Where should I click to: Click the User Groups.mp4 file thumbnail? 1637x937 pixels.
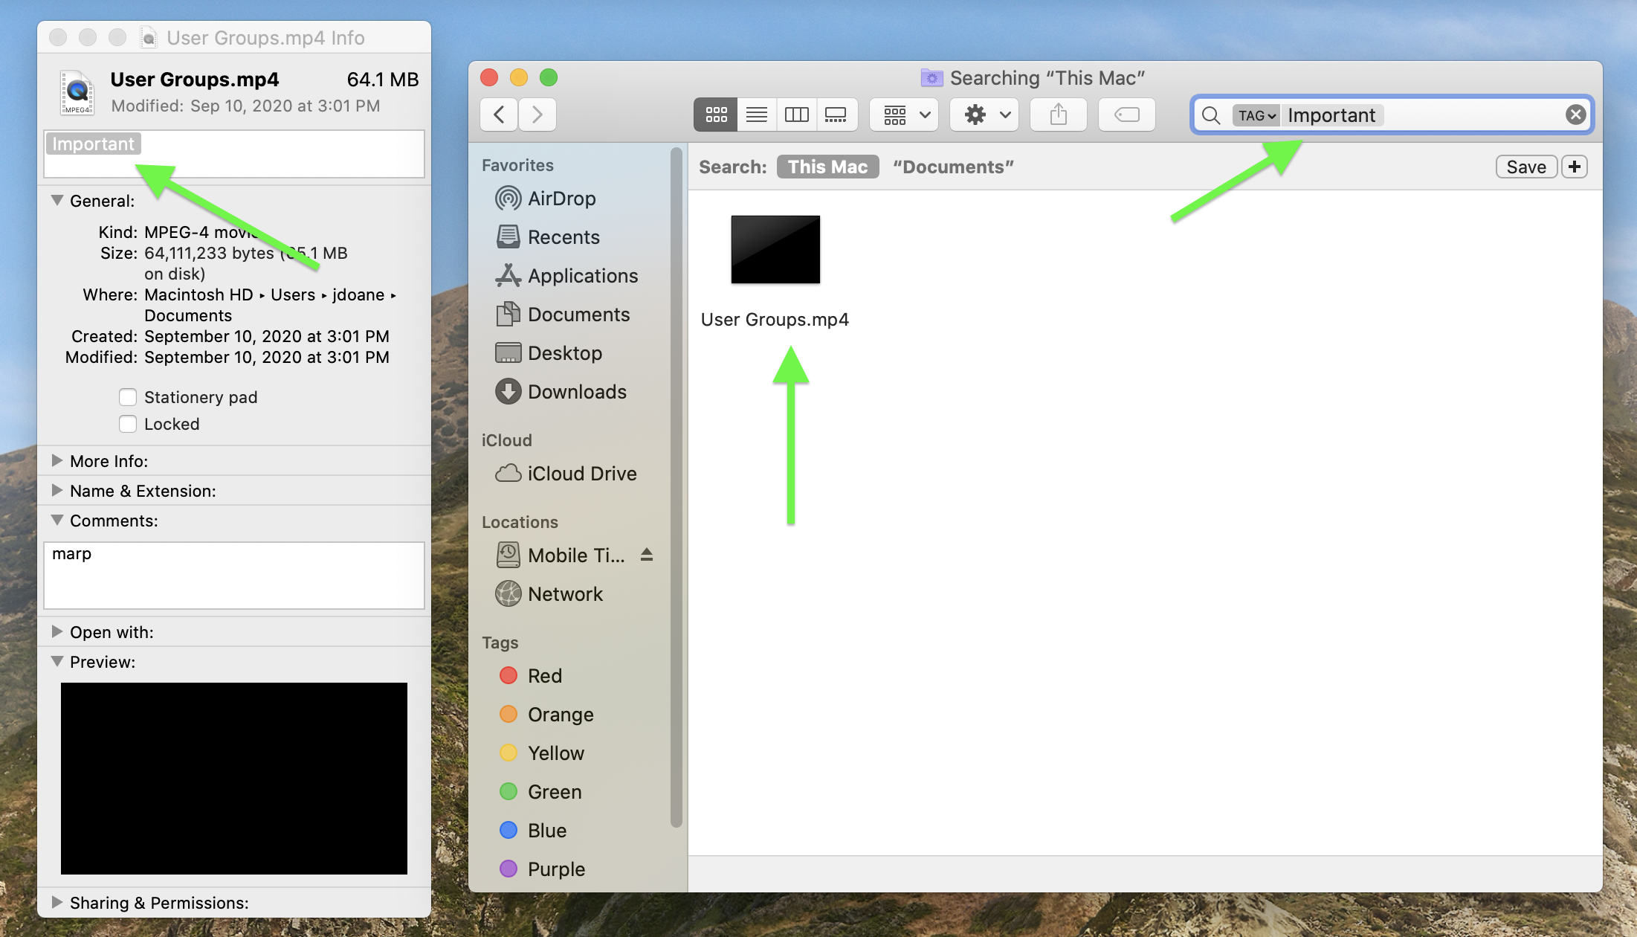775,248
